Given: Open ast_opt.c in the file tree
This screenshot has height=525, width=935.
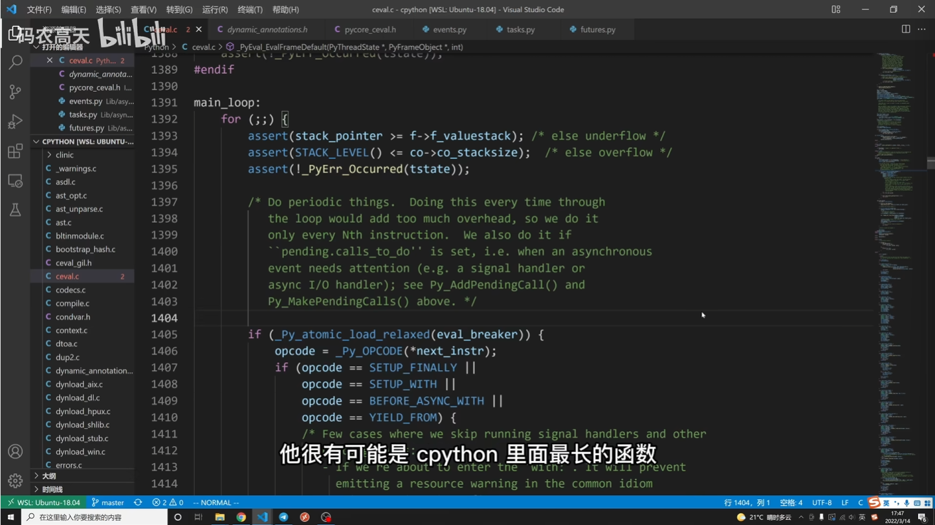Looking at the screenshot, I should [71, 195].
